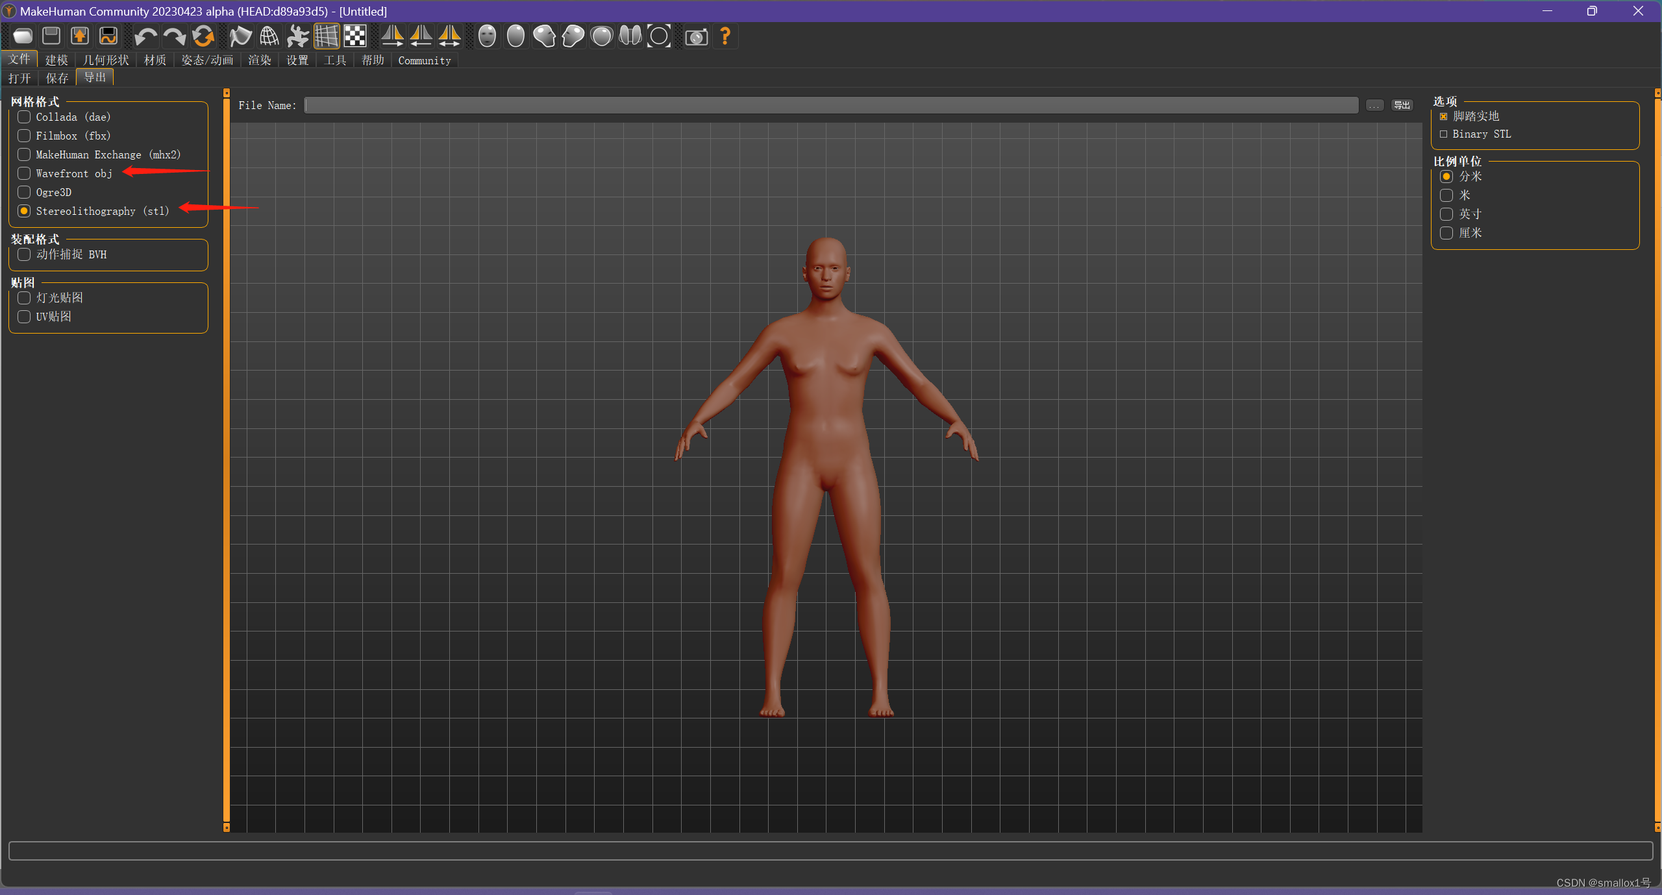Click the left panel orange scrollbar
This screenshot has width=1662, height=895.
226,461
